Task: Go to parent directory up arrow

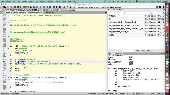Action: [x=164, y=7]
